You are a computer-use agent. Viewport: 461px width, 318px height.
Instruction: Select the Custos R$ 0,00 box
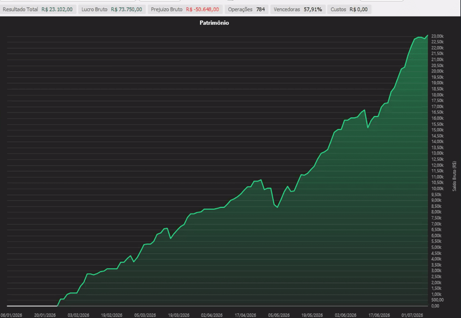349,9
